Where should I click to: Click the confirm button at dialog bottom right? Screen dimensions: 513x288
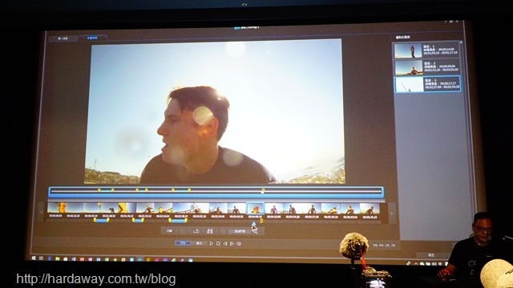click(430, 254)
